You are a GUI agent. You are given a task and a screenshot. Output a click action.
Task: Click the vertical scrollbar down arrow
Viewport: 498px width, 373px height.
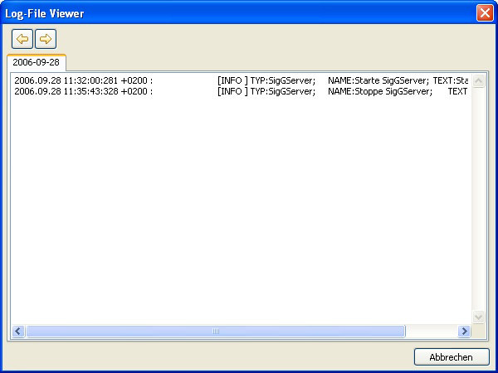pos(478,317)
